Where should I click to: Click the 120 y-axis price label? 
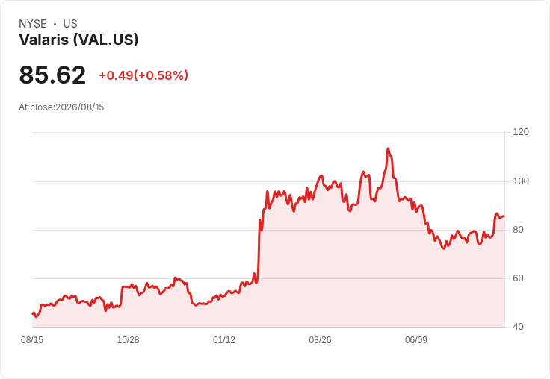tap(521, 132)
